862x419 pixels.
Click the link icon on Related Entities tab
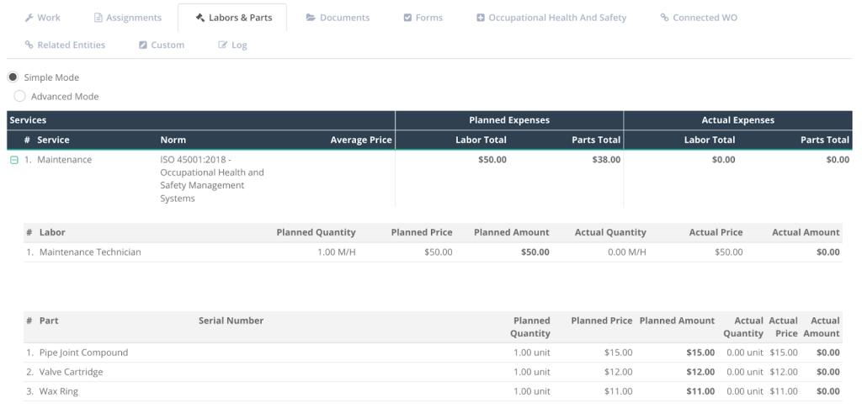point(29,45)
